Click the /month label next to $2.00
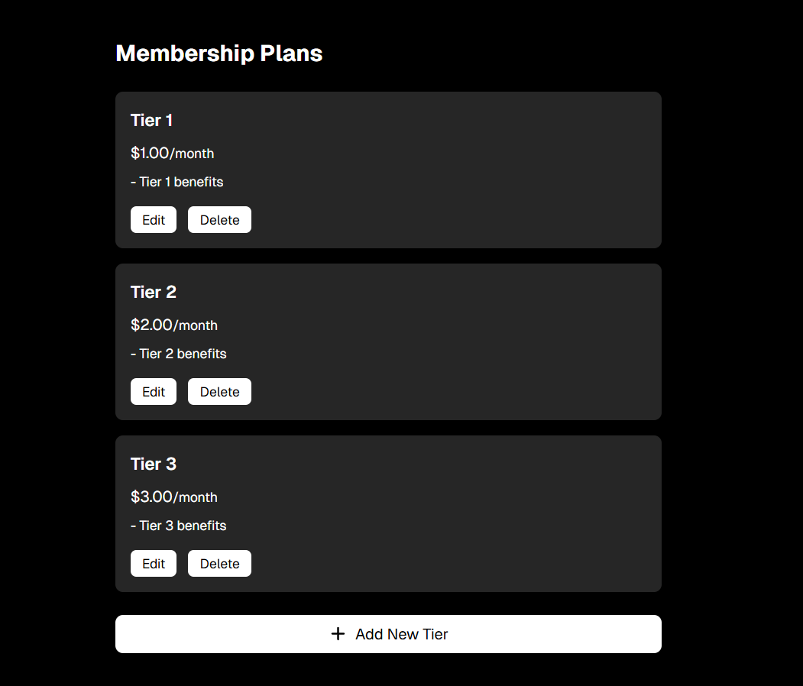Viewport: 803px width, 686px height. tap(196, 325)
